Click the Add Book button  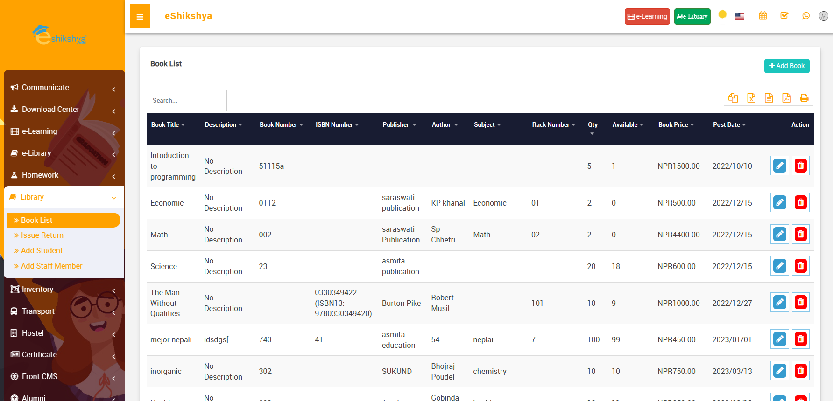pyautogui.click(x=787, y=66)
